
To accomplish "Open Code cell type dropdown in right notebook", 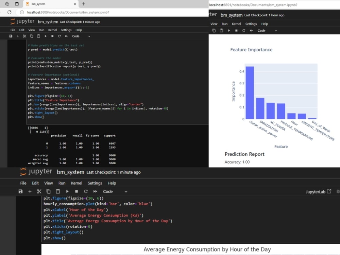I will tap(267, 31).
